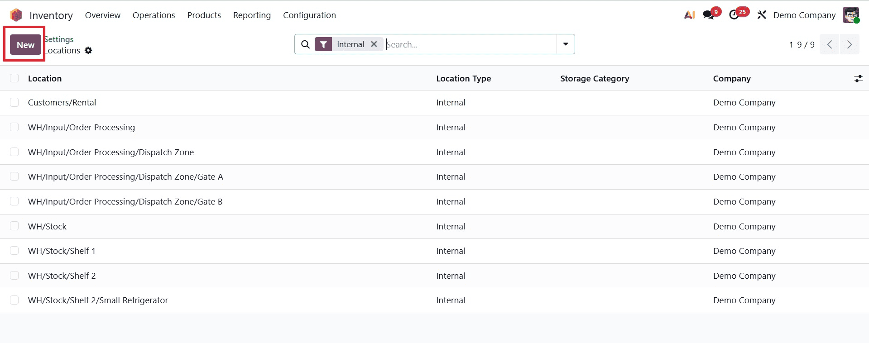869x343 pixels.
Task: Click Demo Company in WH/Stock row
Action: (744, 226)
